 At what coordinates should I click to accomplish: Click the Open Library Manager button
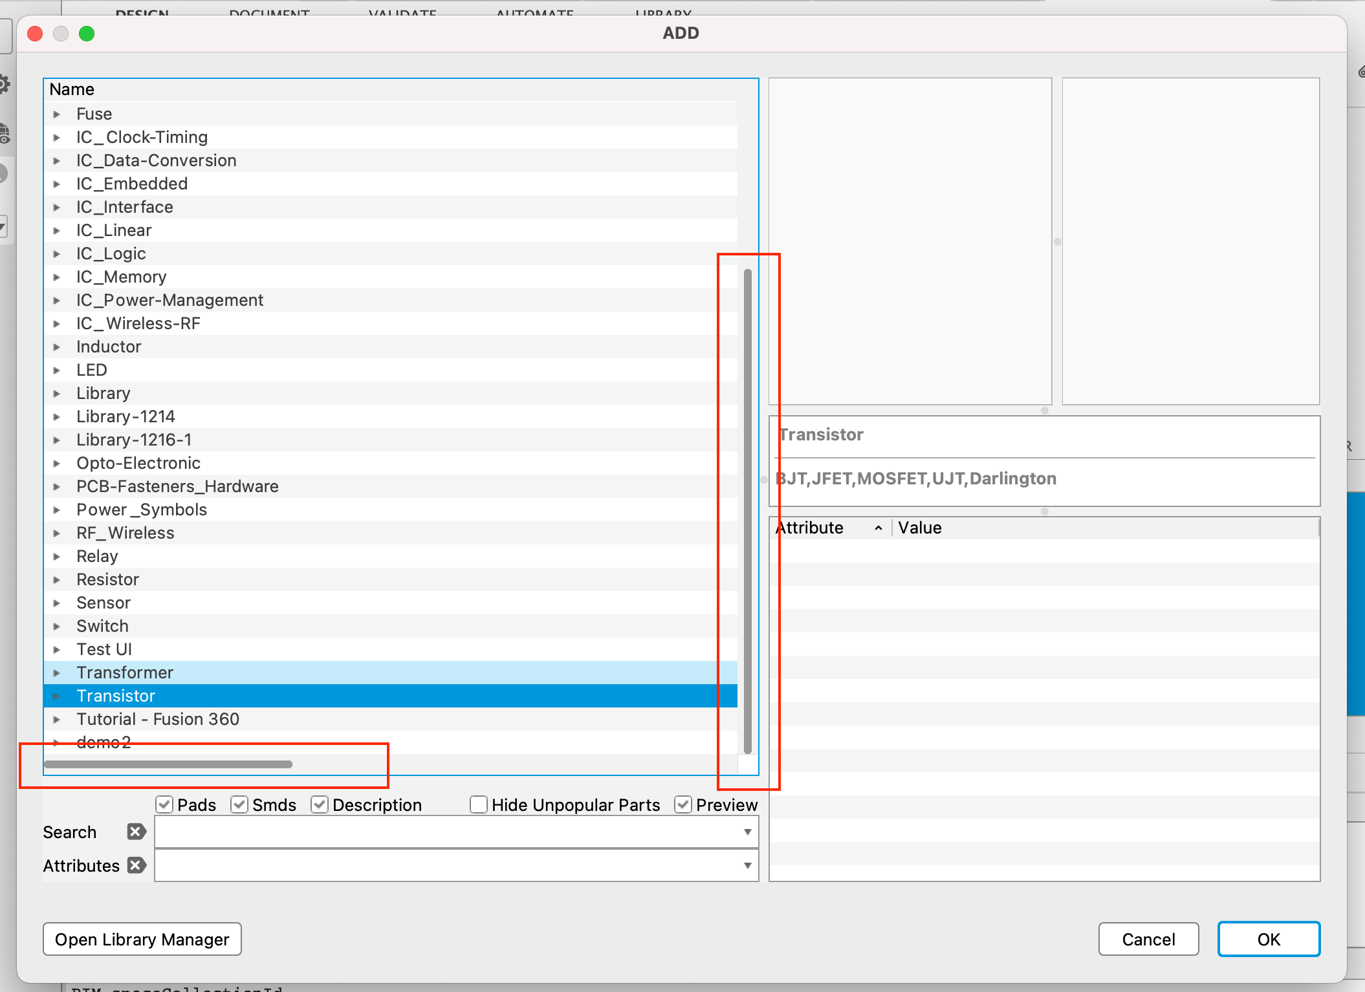coord(142,939)
